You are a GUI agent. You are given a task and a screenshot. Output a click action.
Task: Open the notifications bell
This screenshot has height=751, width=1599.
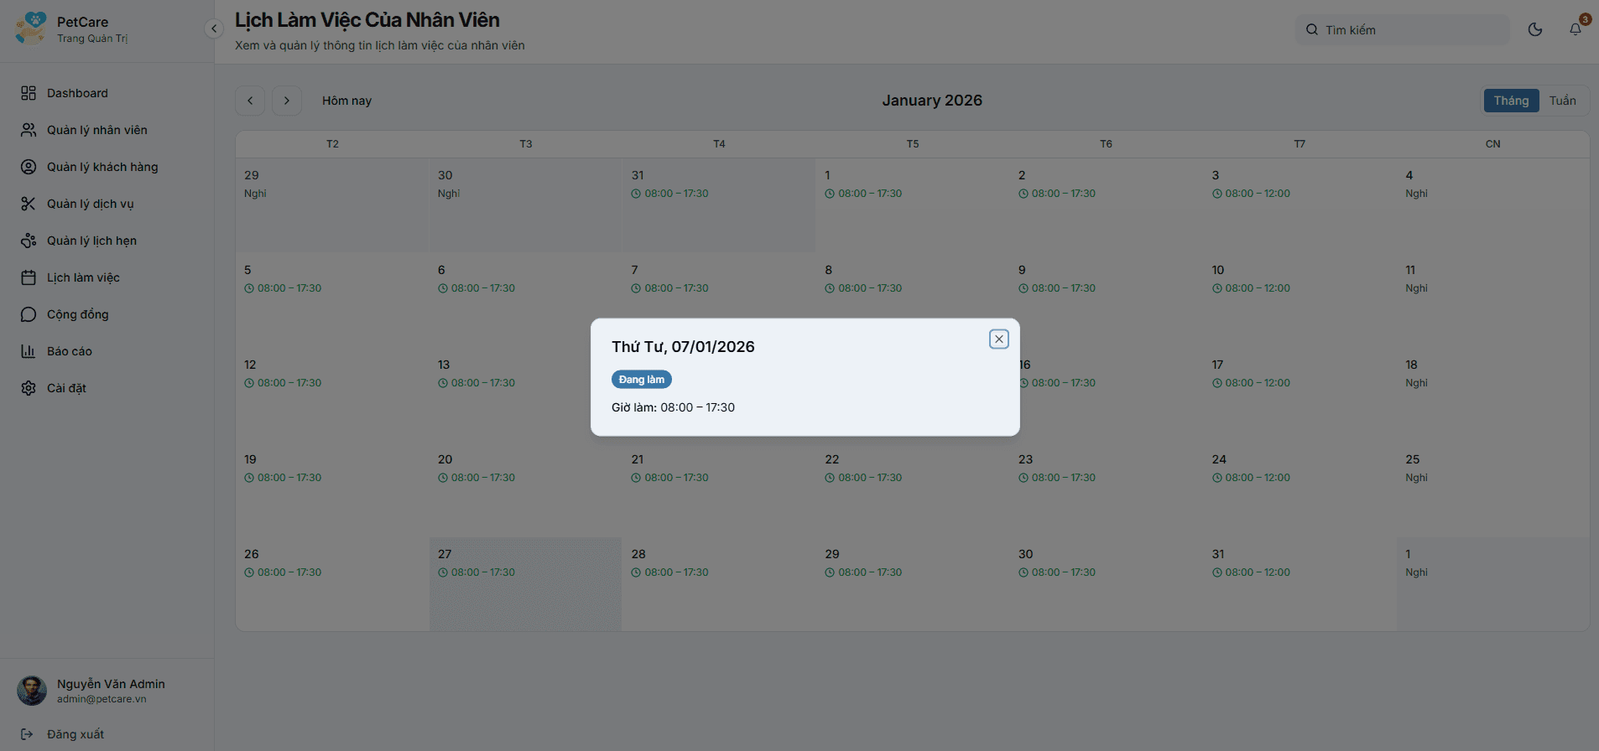click(x=1576, y=29)
